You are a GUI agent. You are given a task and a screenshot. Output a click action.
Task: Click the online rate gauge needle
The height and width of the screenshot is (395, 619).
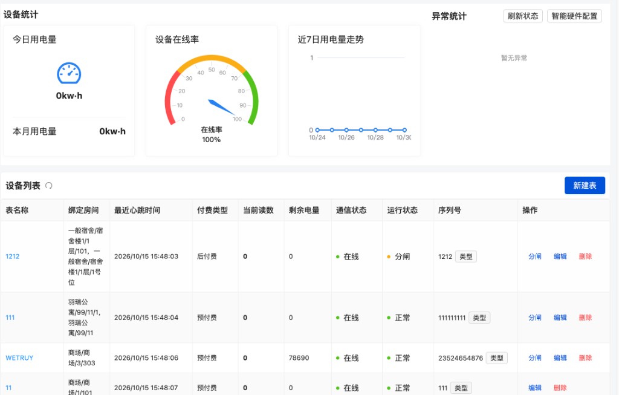(221, 107)
